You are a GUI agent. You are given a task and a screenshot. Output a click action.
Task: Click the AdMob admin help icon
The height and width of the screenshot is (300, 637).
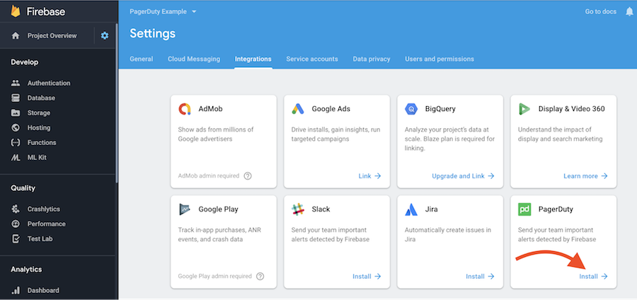[248, 175]
